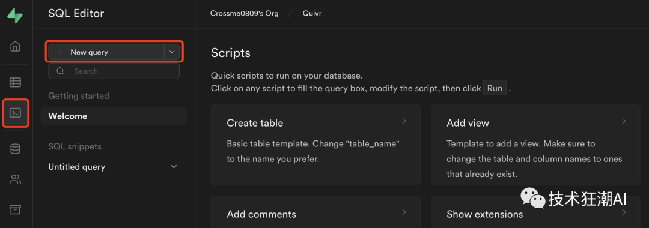
Task: Select the Welcome item
Action: pos(114,116)
